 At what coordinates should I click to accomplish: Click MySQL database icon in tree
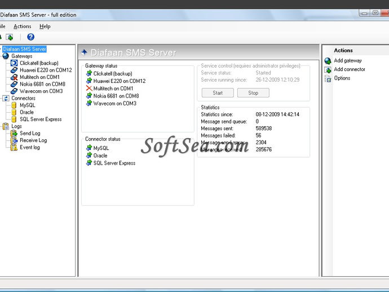(14, 105)
